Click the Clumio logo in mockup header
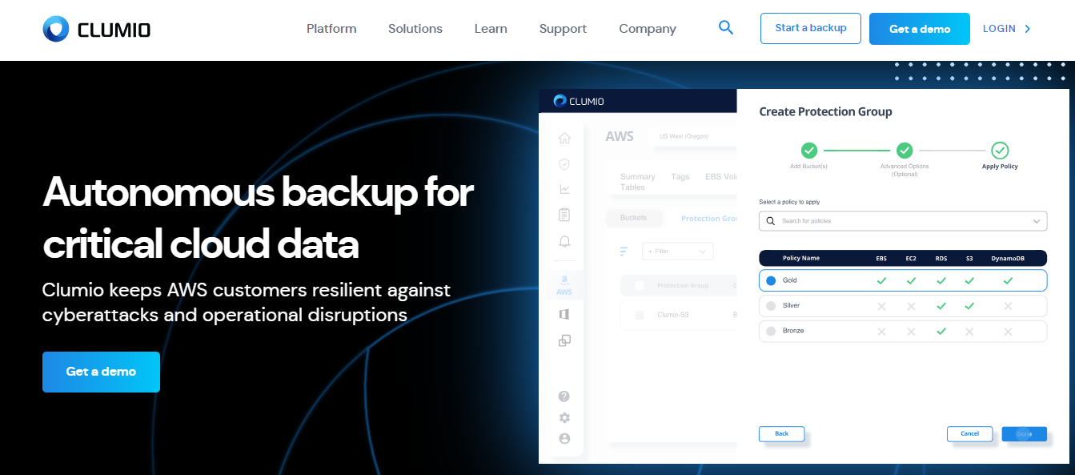This screenshot has height=475, width=1075. pos(579,101)
